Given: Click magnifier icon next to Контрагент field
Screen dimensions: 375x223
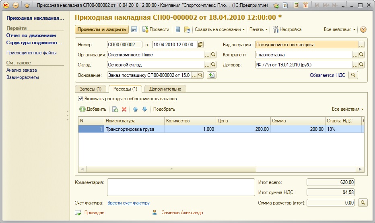Looking at the screenshot, I should click(x=361, y=55).
